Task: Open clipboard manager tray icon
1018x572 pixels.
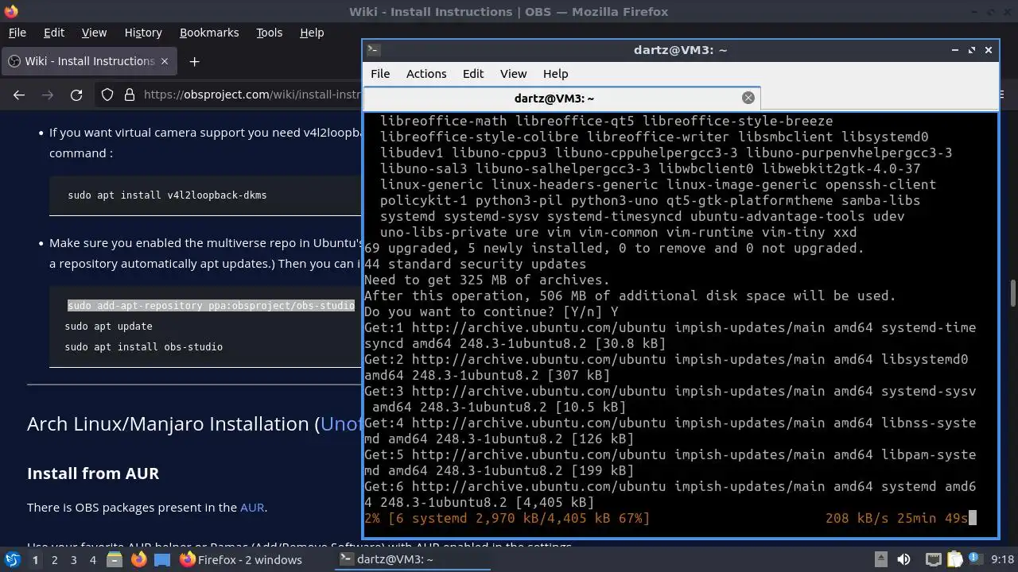Action: (x=954, y=559)
